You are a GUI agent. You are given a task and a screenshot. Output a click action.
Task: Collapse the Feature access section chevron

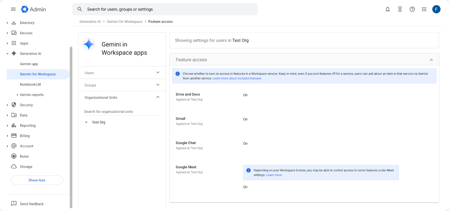pos(431,60)
